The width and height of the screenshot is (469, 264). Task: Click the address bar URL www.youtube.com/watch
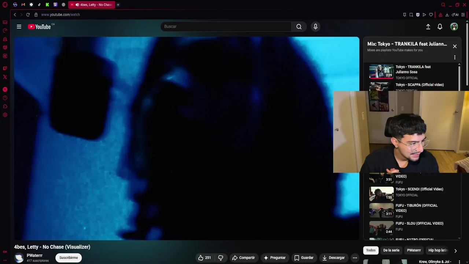60,15
